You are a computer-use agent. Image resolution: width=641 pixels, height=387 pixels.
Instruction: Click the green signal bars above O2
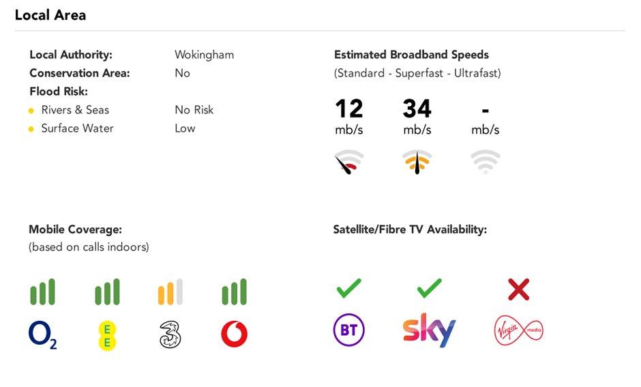pos(42,291)
